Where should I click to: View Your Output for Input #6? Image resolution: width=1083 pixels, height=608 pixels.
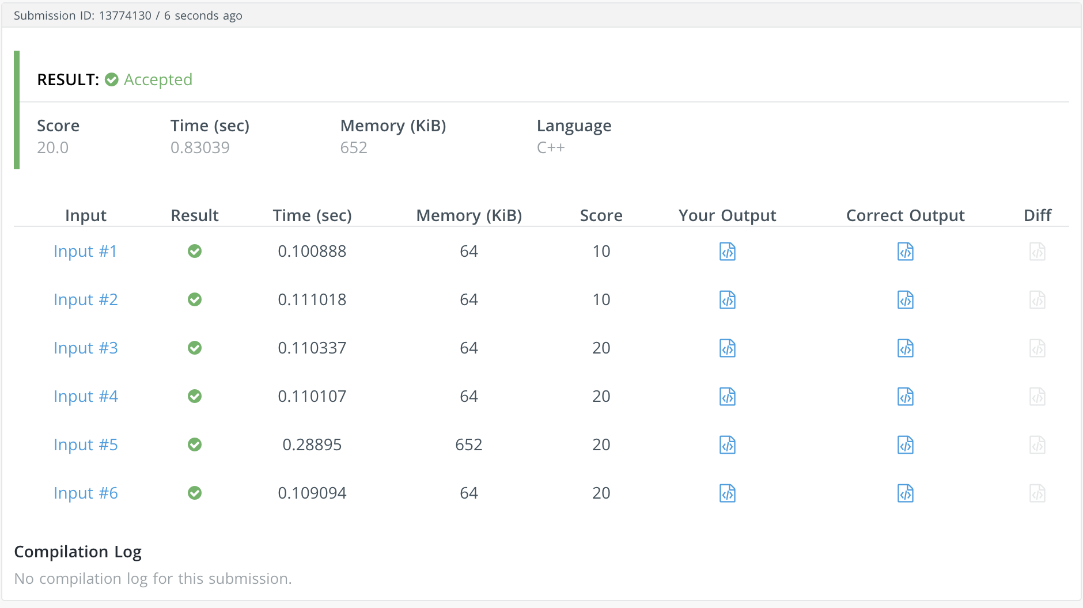[x=727, y=493]
